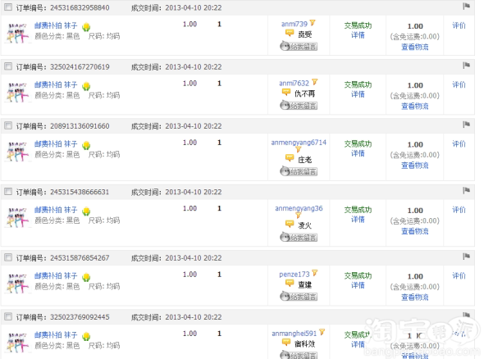Click funnel icon beside anmi739 username
The image size is (484, 359).
click(313, 23)
